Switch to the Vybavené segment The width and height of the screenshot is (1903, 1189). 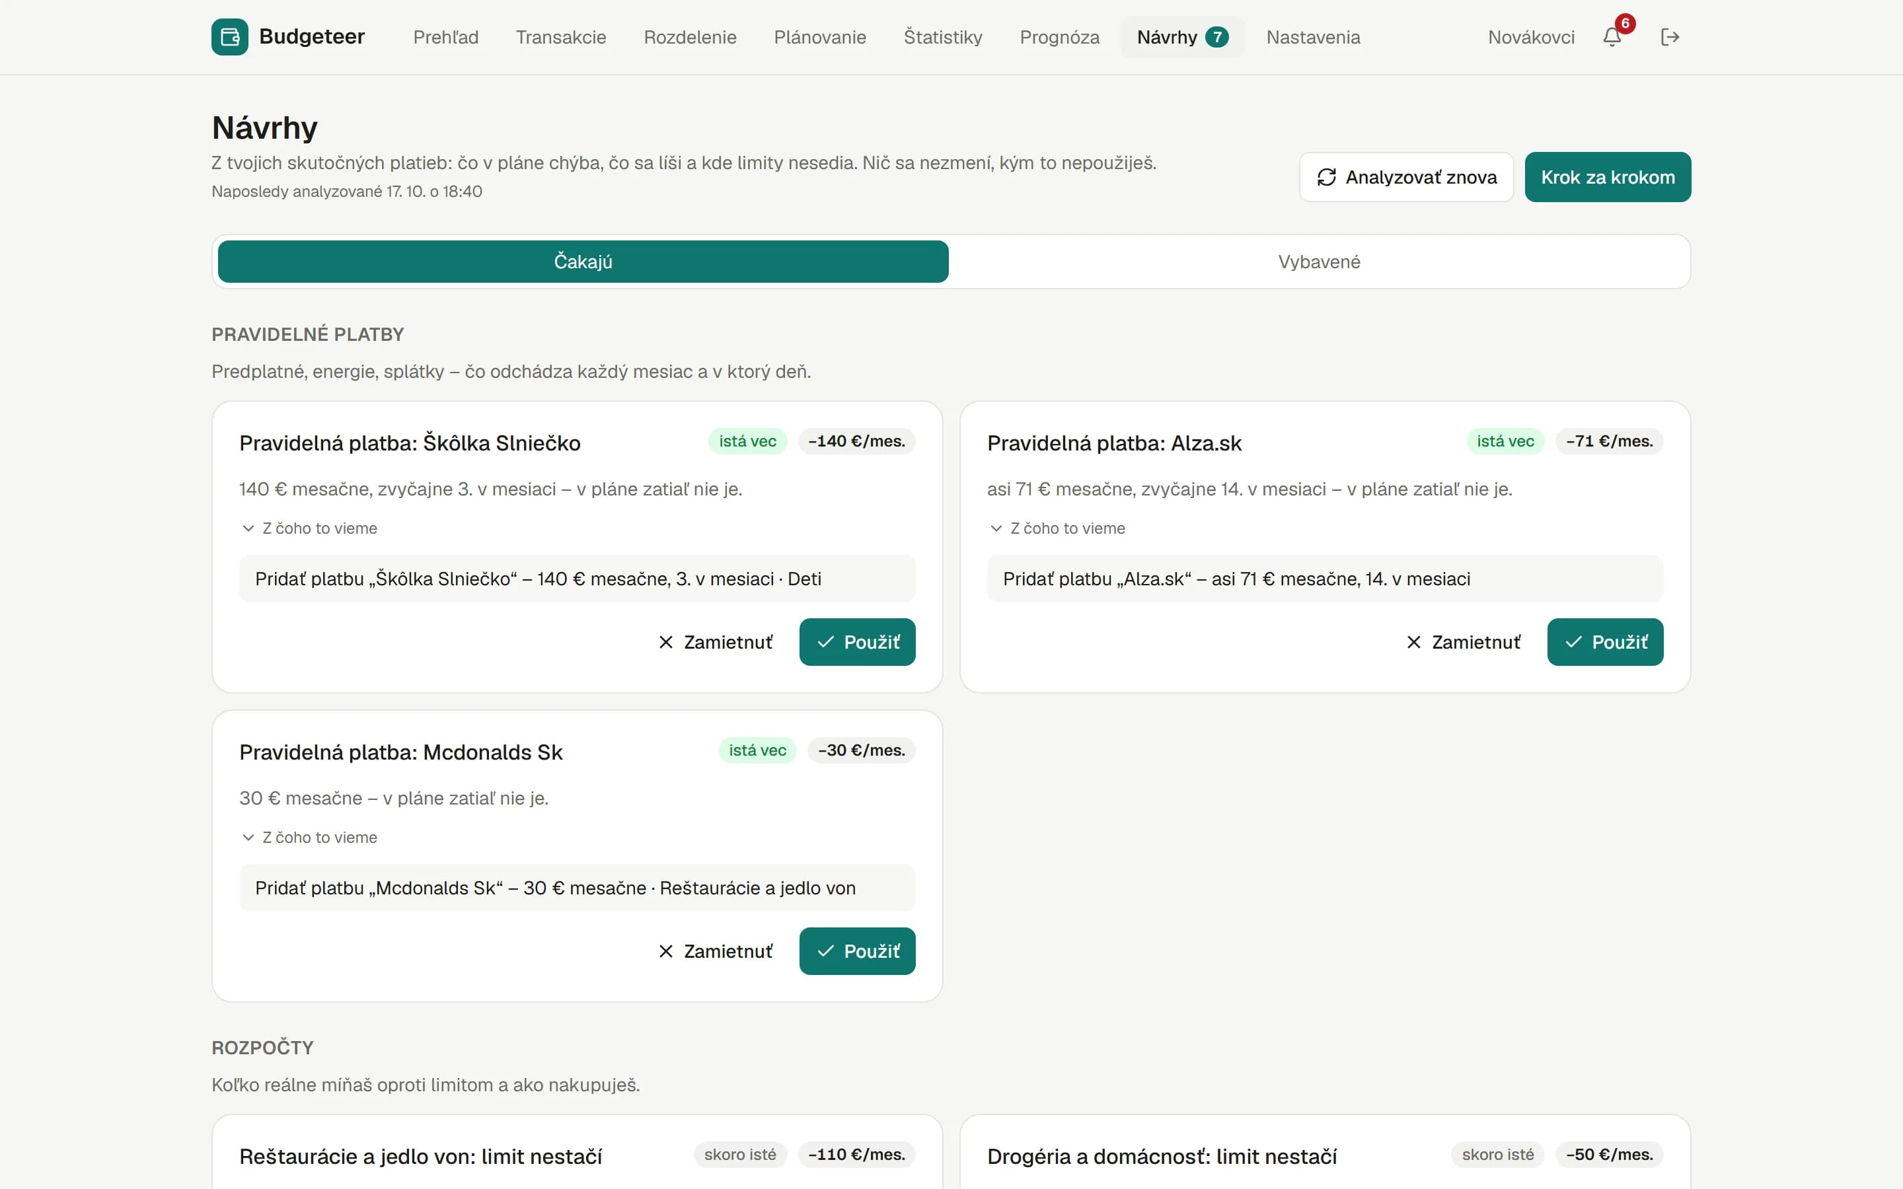1319,262
